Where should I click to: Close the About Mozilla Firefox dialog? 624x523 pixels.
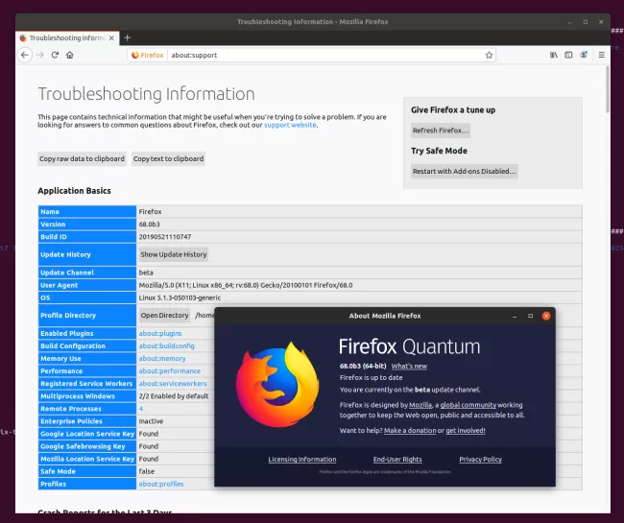tap(546, 316)
